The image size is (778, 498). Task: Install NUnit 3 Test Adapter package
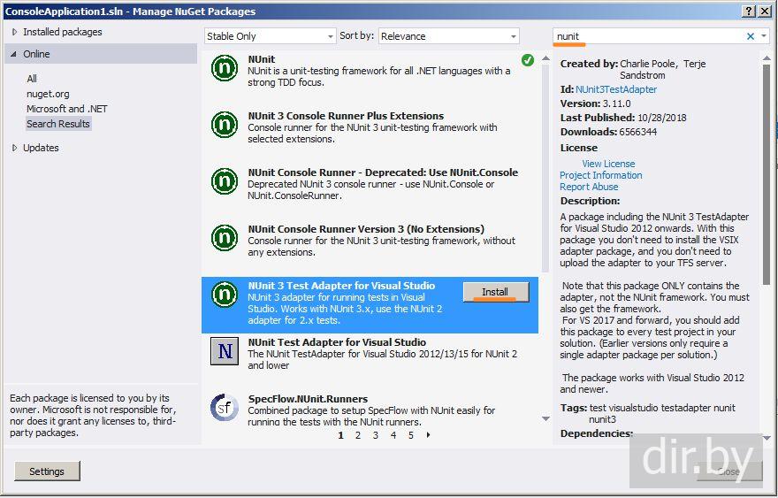[x=495, y=292]
